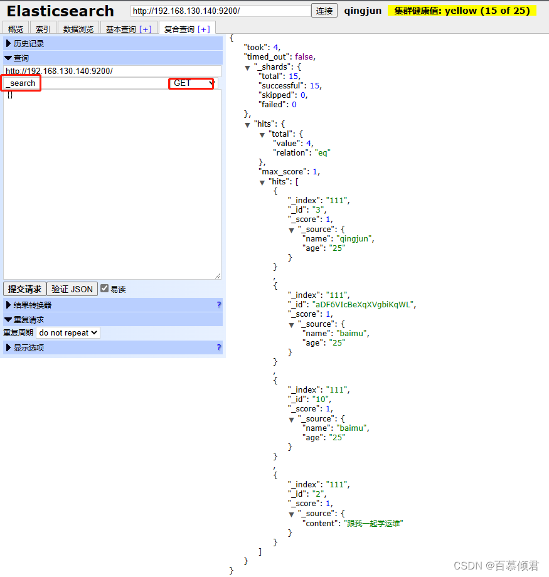
Task: Select the name "qingjun" value
Action: tap(354, 238)
